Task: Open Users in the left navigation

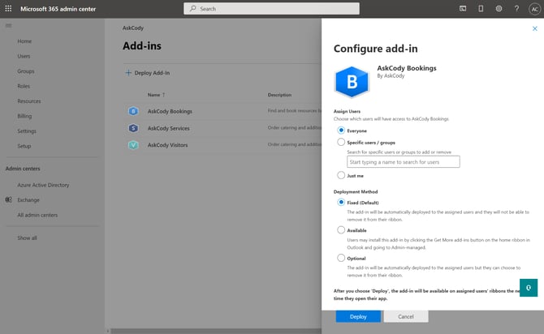Action: click(24, 56)
